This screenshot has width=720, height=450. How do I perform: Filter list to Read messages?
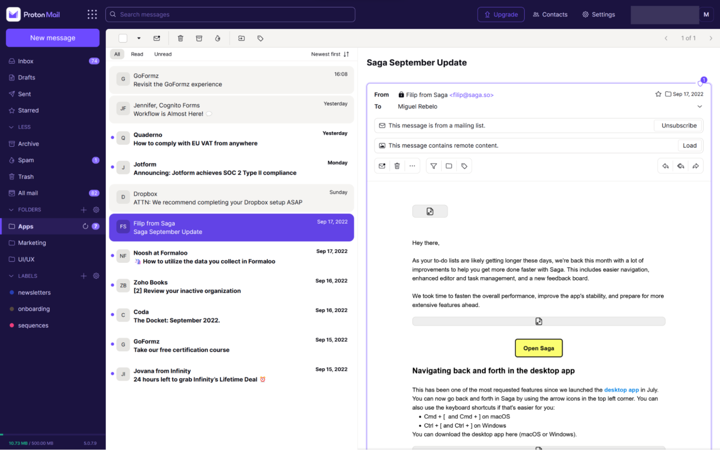coord(137,54)
